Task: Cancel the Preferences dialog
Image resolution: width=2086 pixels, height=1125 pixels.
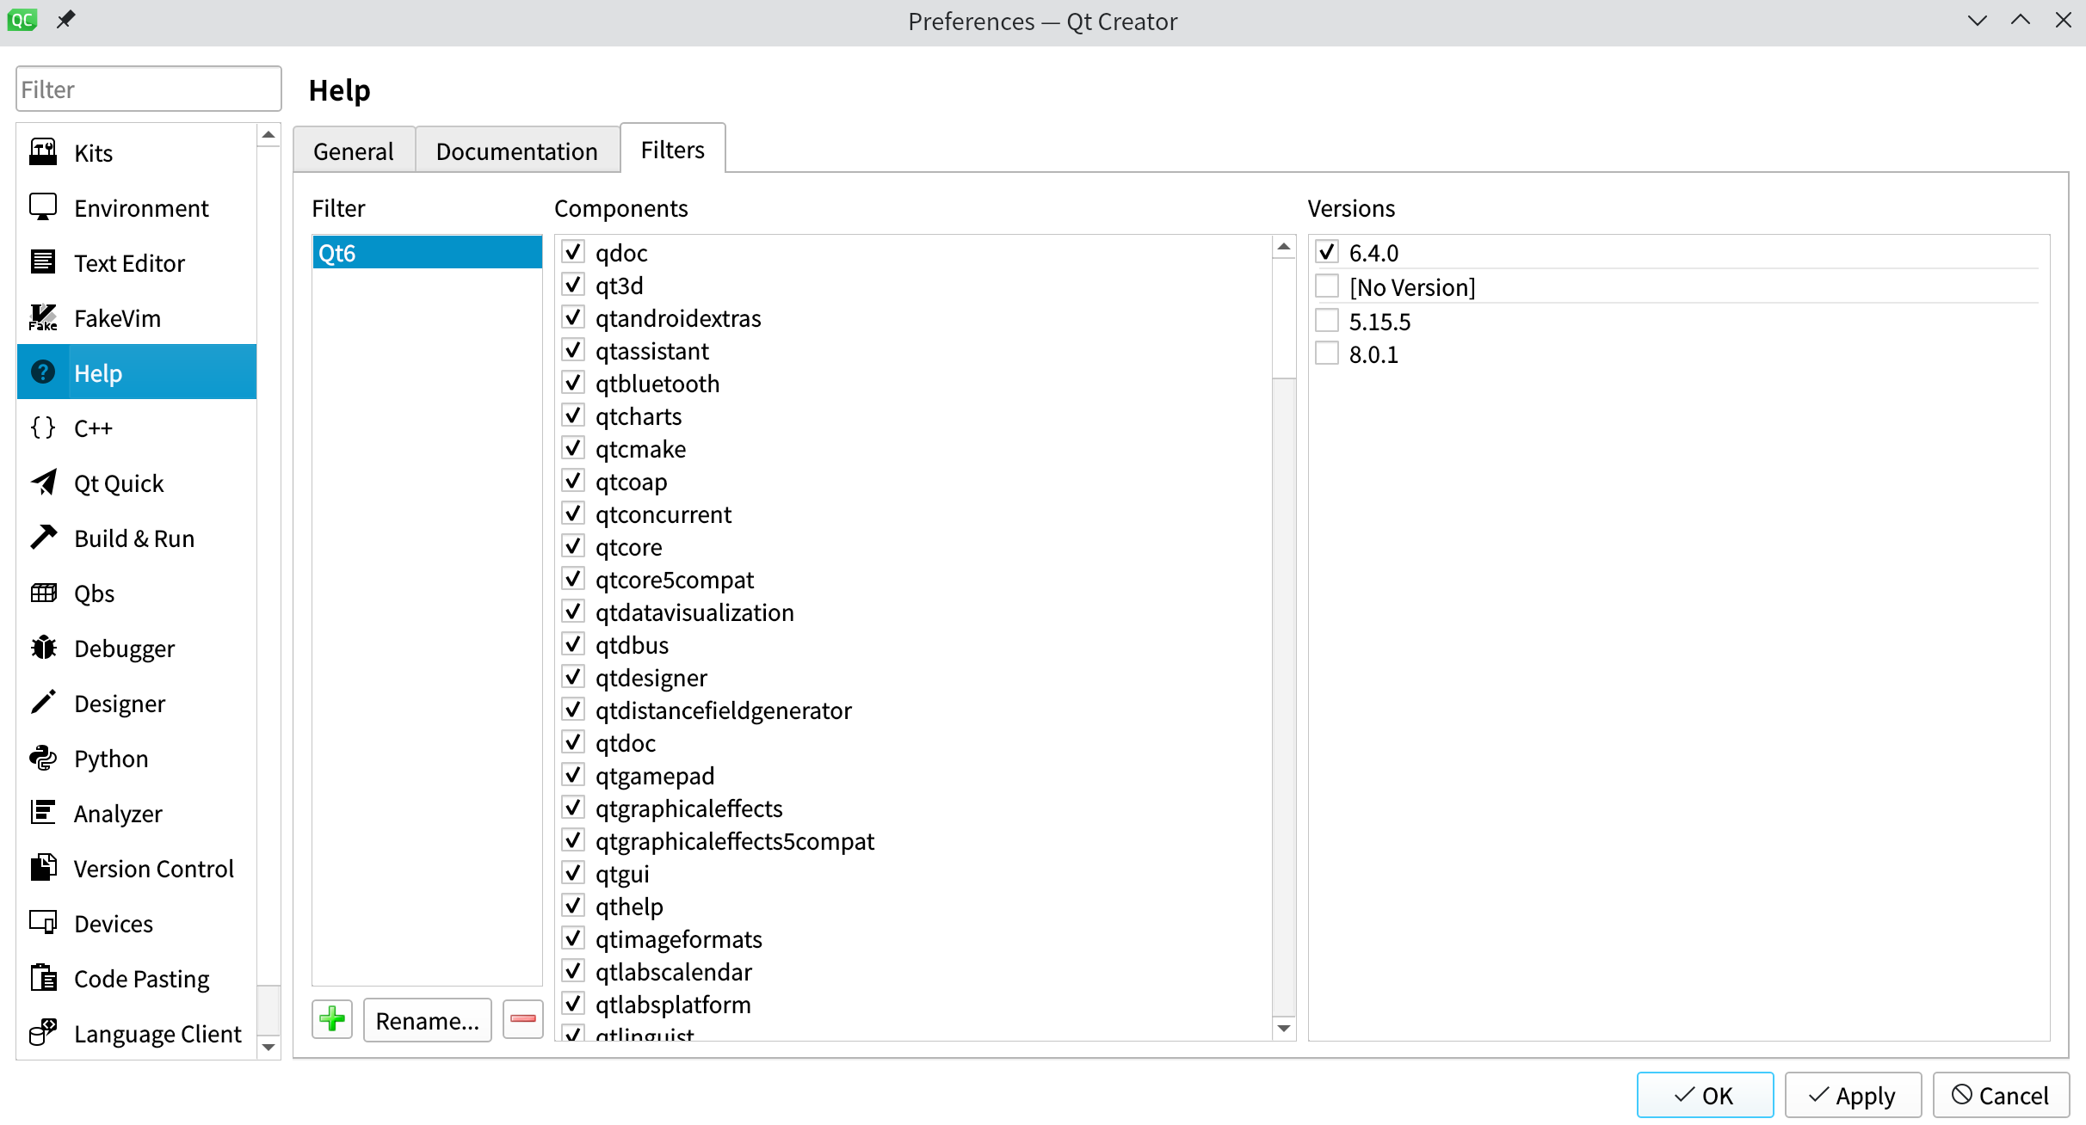Action: pyautogui.click(x=2001, y=1095)
